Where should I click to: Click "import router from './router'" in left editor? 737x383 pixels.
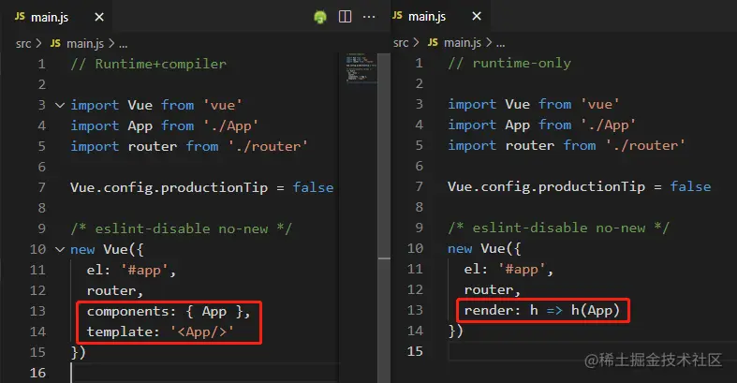(x=189, y=146)
